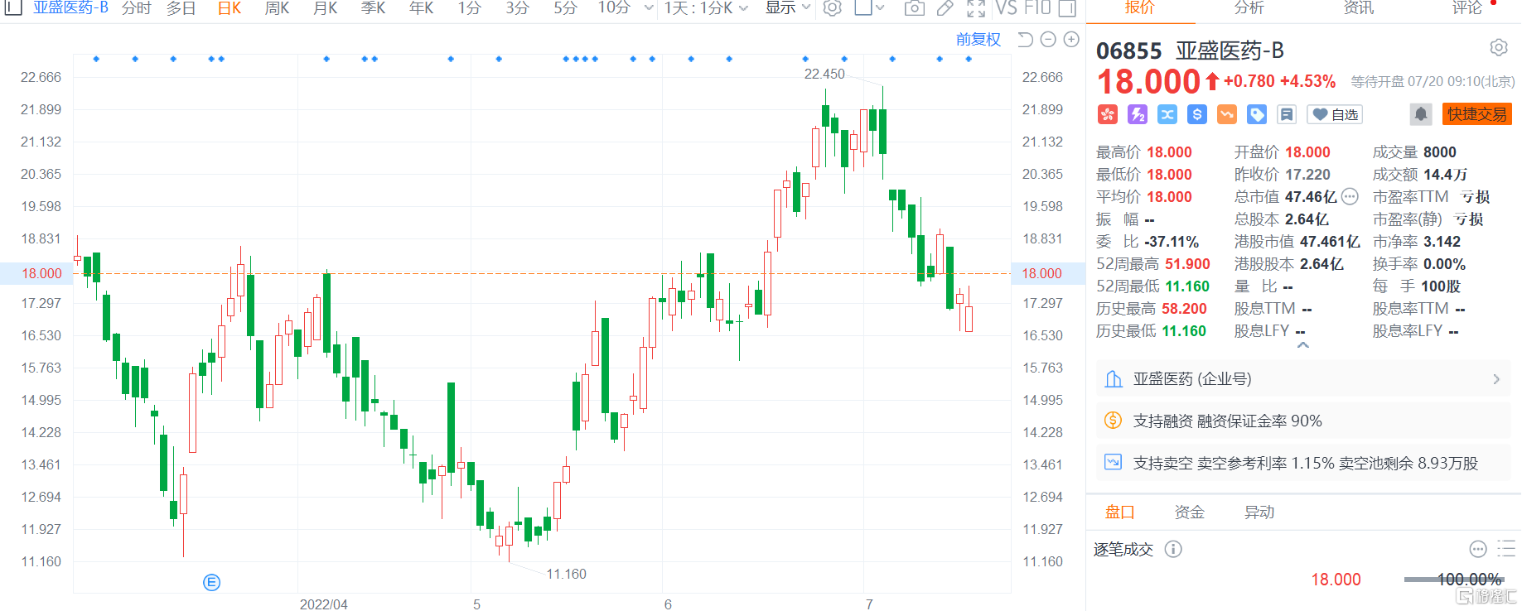Select 季K quarterly candlestick period
The image size is (1522, 611).
(374, 8)
